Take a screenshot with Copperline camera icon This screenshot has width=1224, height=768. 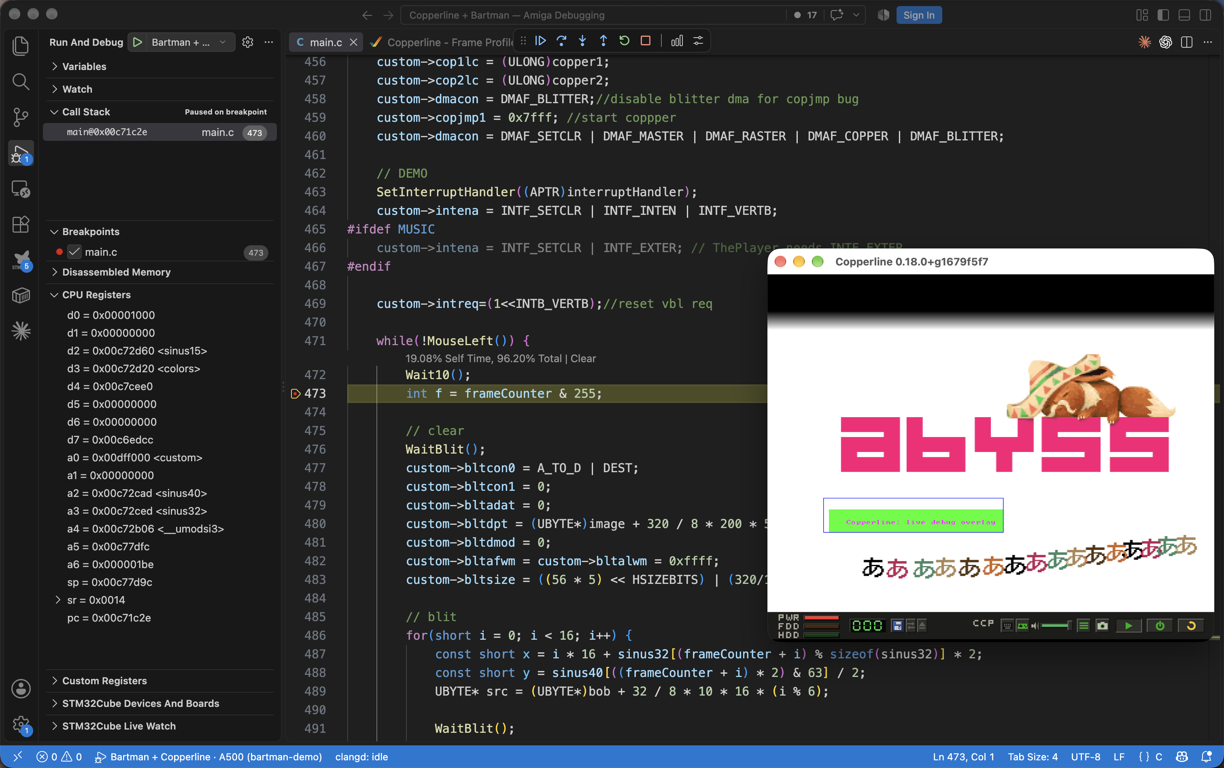(x=1102, y=626)
